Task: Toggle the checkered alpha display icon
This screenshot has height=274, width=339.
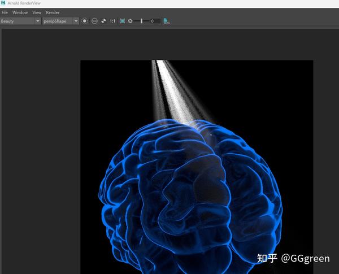Action: [x=103, y=21]
